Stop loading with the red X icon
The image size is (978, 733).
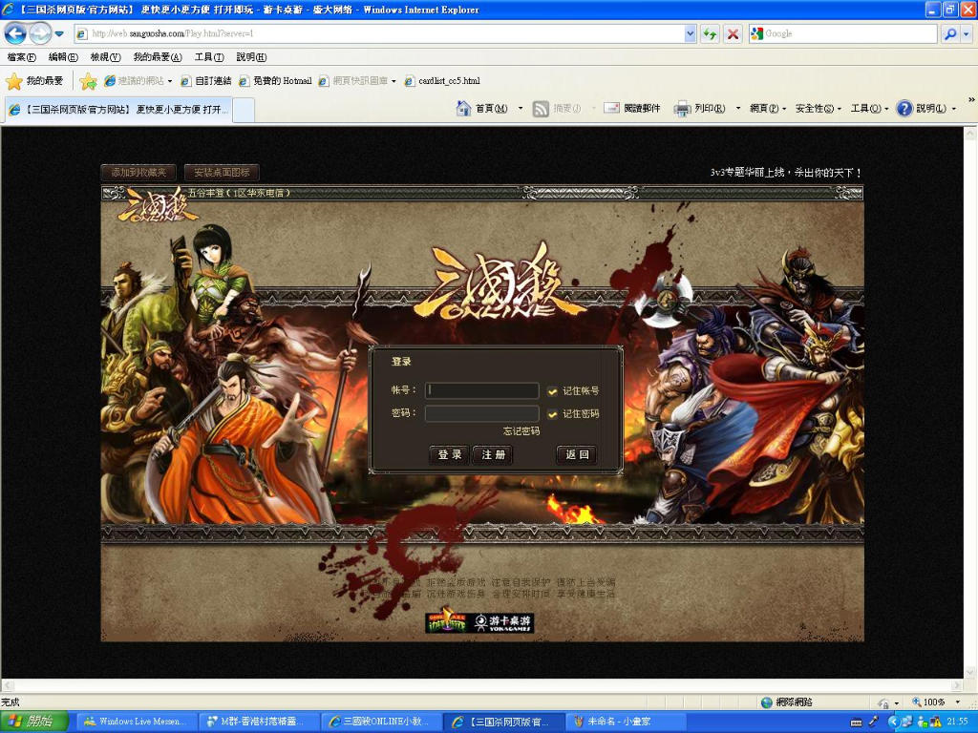pos(733,33)
